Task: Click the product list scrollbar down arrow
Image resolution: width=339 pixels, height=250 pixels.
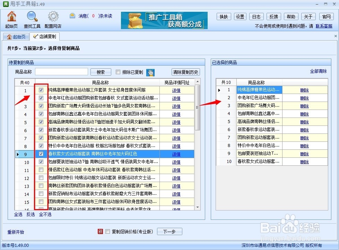Action: [197, 207]
